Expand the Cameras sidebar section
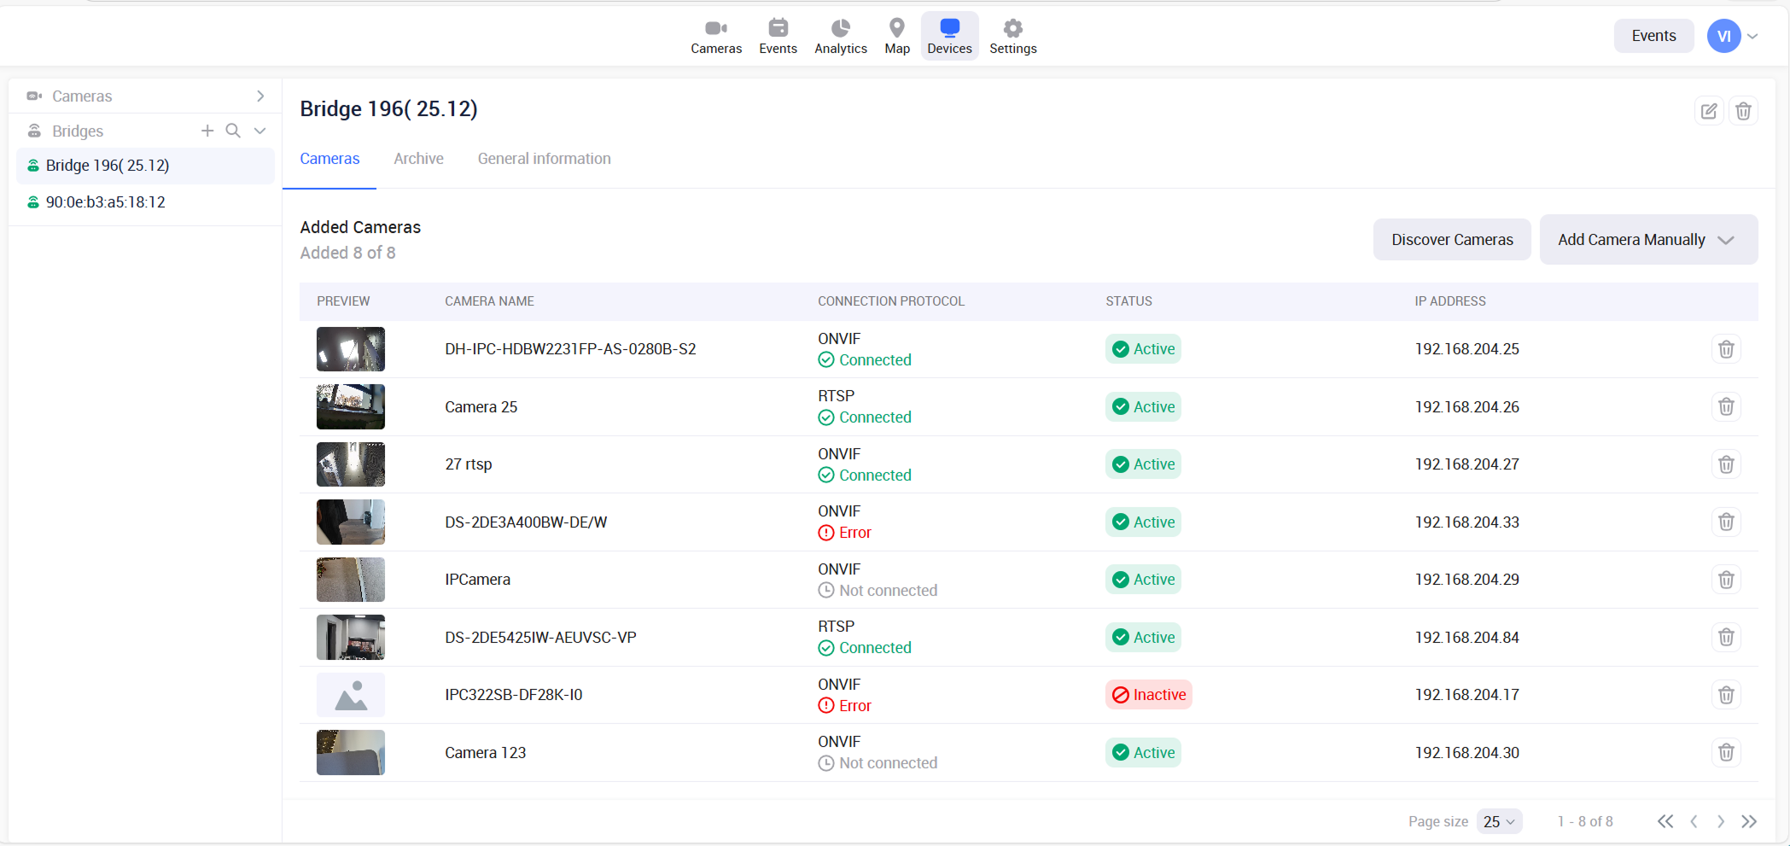Viewport: 1790px width, 846px height. tap(260, 96)
